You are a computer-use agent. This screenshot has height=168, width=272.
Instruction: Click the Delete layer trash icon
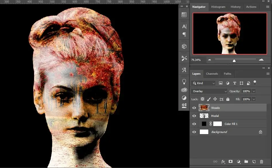point(261,162)
